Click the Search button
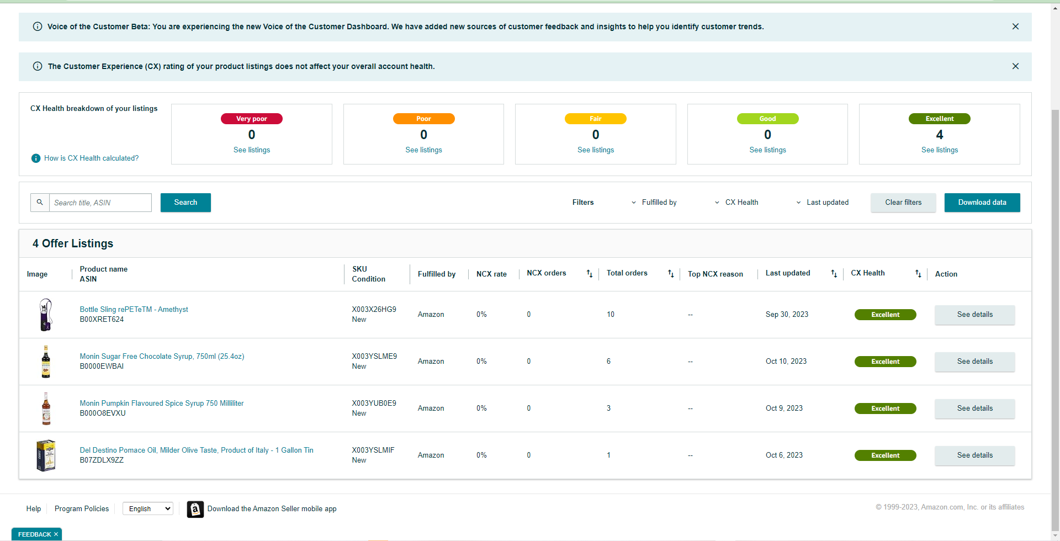Screen dimensions: 1060x541 (185, 203)
